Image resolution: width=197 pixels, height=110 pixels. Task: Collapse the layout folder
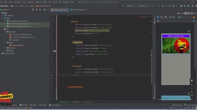click(5, 42)
